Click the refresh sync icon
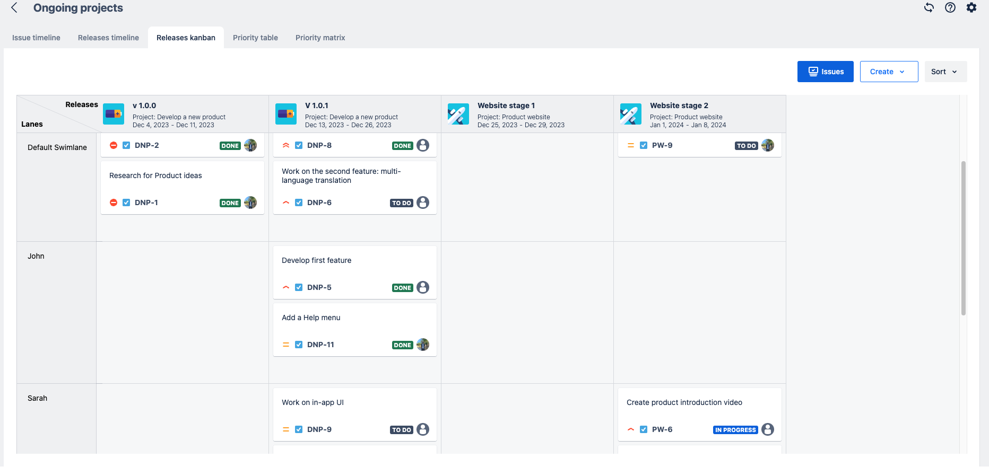Screen dimensions: 989x467 click(x=929, y=7)
